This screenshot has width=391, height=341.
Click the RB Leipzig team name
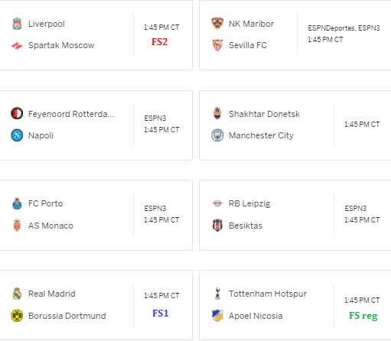point(249,203)
